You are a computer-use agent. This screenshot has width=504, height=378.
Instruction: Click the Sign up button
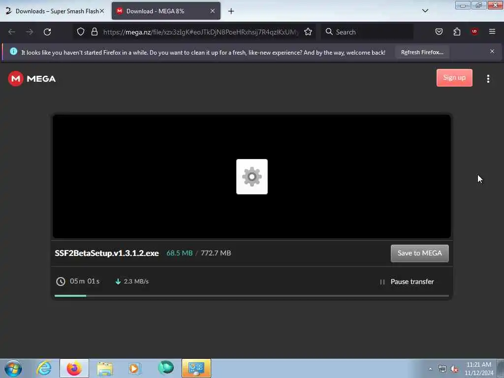pyautogui.click(x=454, y=78)
